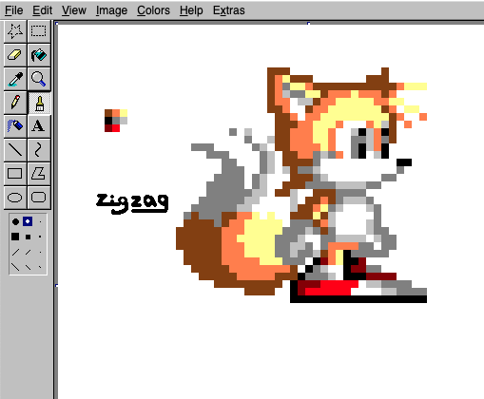Select the Text tool marked A
Image resolution: width=484 pixels, height=399 pixels.
tap(39, 126)
